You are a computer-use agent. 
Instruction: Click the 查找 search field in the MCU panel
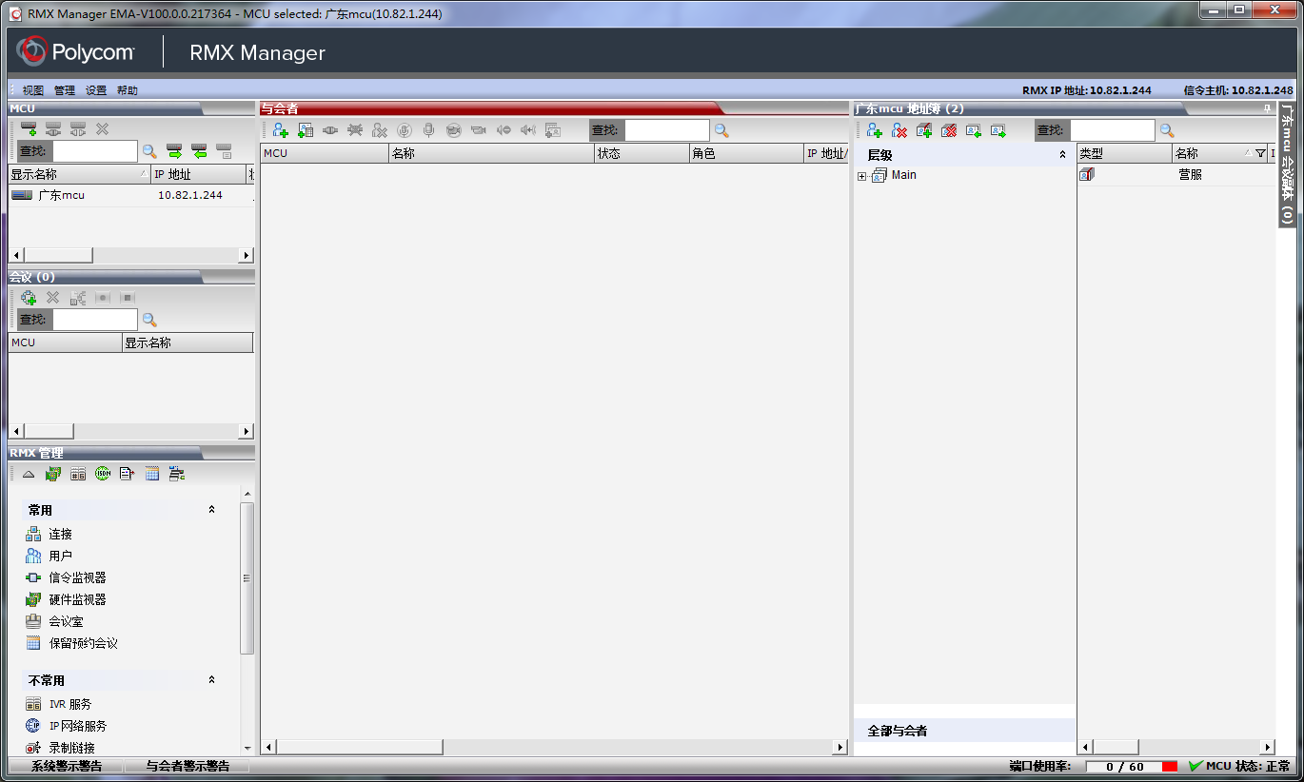click(94, 150)
